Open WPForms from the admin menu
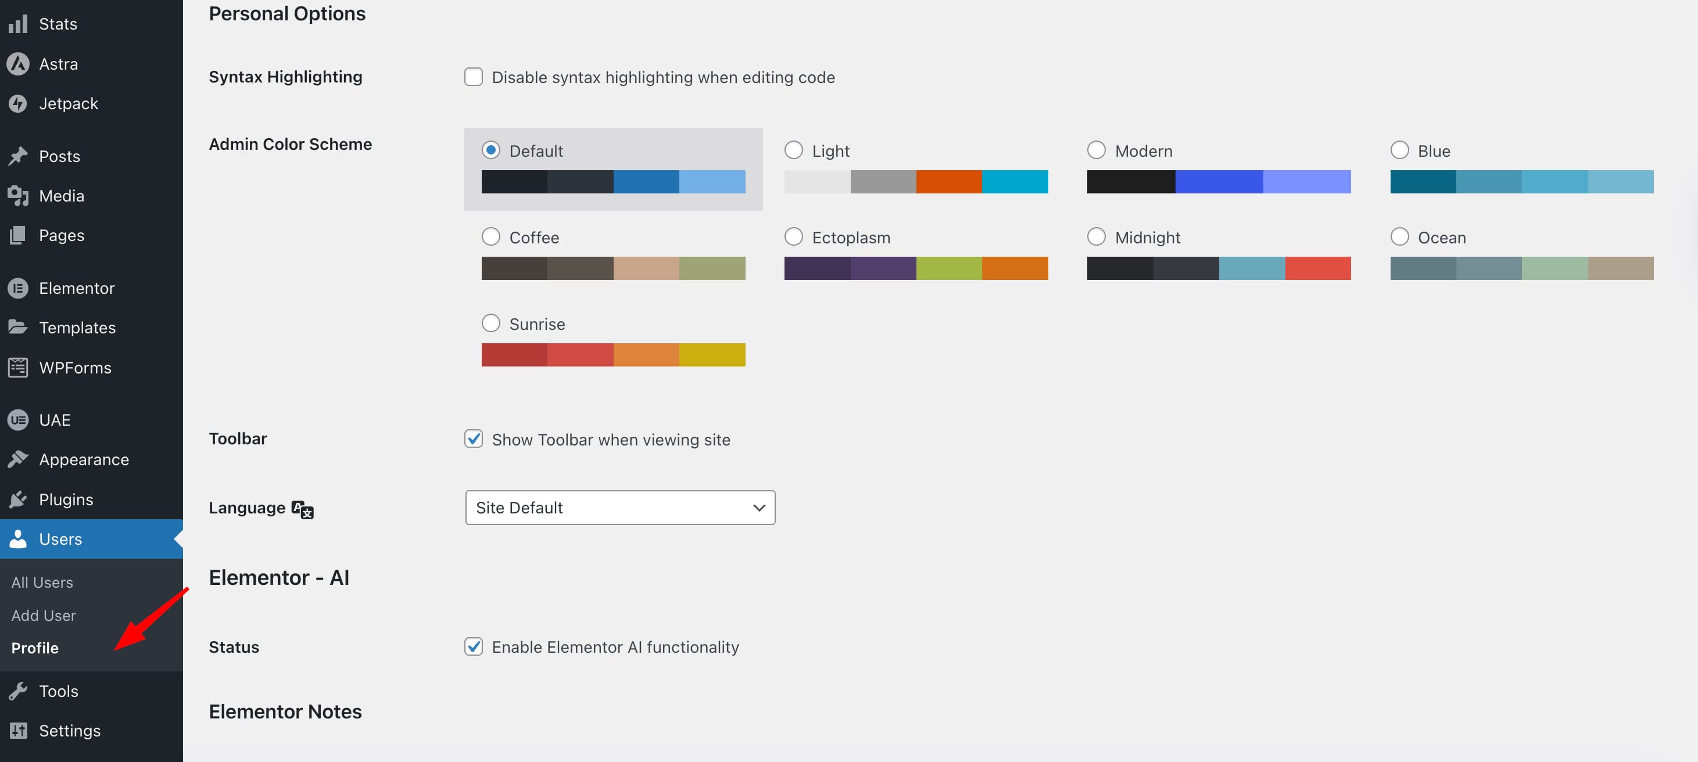1698x762 pixels. 18,367
